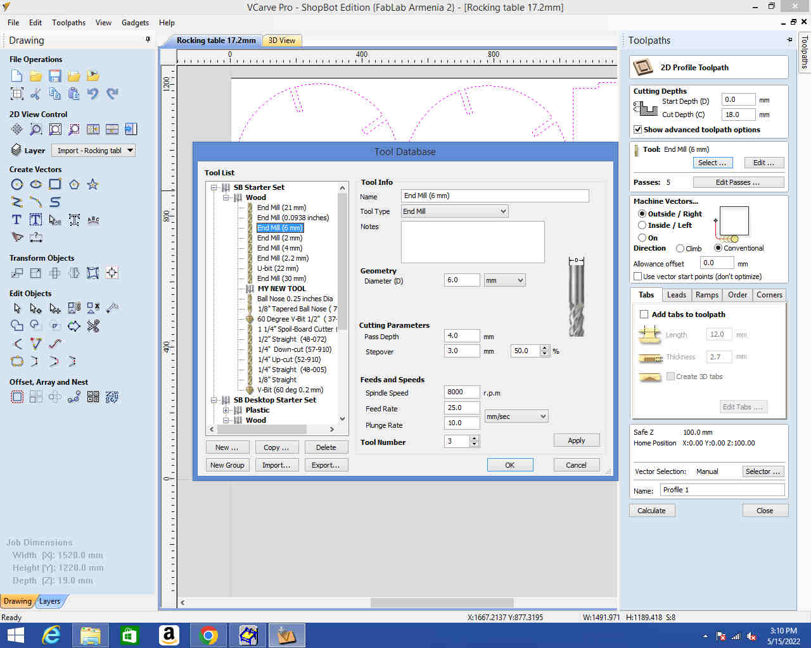Select the Scissors trim tool in Edit Objects

[x=93, y=326]
